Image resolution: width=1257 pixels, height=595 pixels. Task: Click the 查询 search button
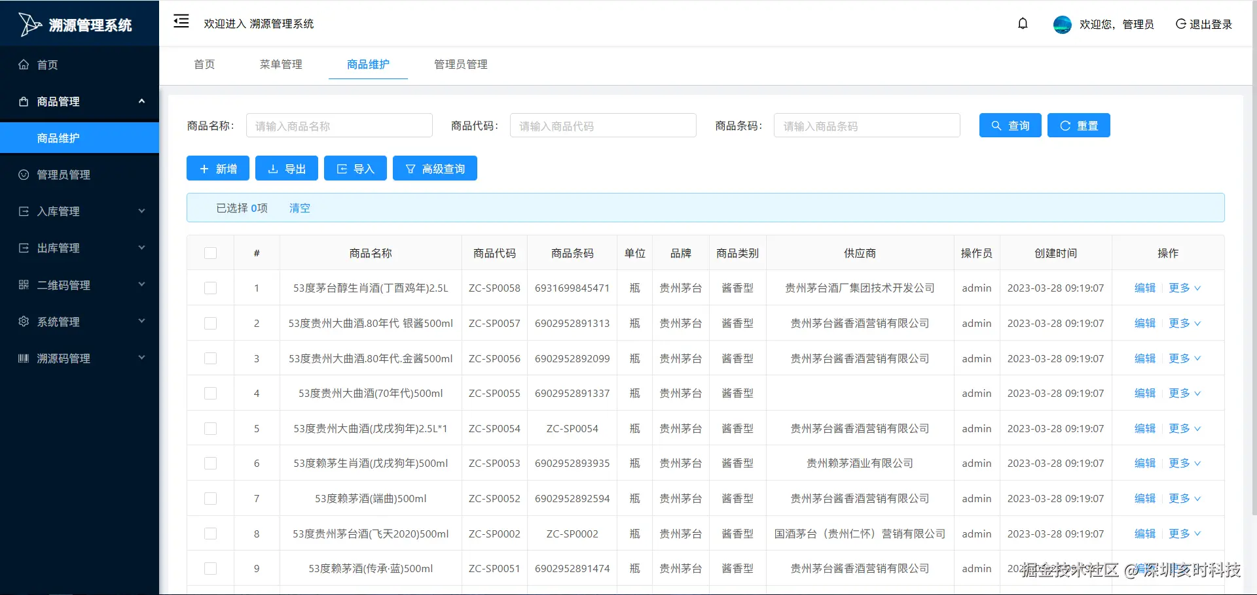pos(1010,126)
